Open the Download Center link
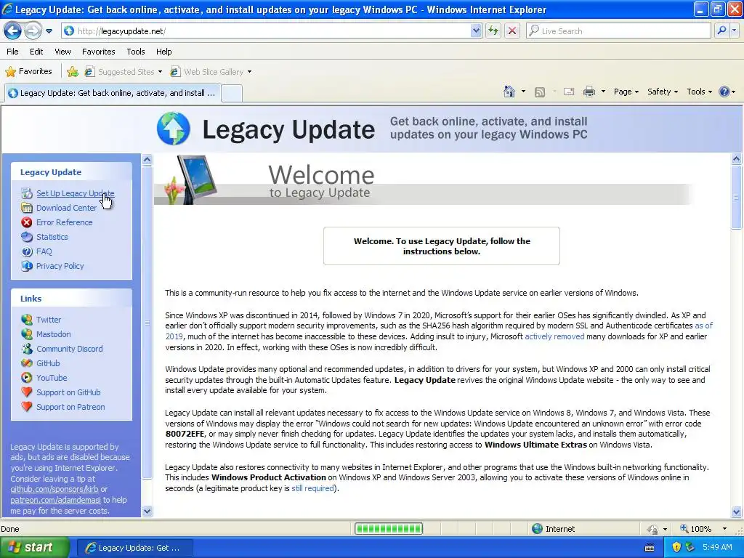The height and width of the screenshot is (558, 744). coord(66,208)
